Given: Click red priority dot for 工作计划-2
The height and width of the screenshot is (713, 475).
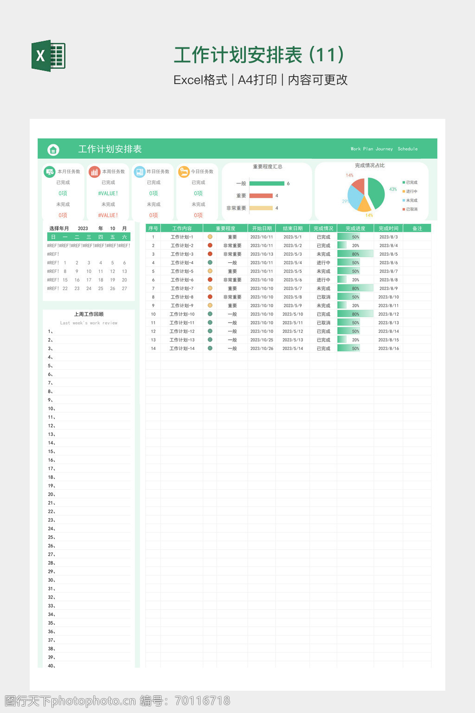Looking at the screenshot, I should pyautogui.click(x=210, y=246).
